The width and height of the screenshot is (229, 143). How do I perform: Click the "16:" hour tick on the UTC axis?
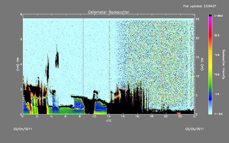(x=137, y=116)
